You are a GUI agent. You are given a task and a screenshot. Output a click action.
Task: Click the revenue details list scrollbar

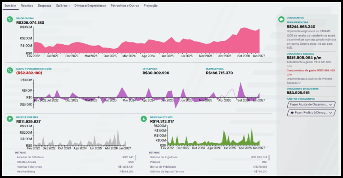pos(136,157)
